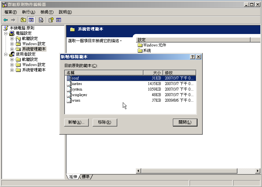
Task: Click horizontal scrollbar left arrow
Action: point(138,171)
